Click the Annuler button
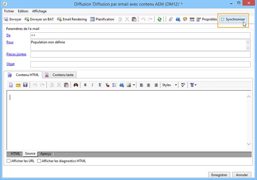Image resolution: width=257 pixels, height=180 pixels. click(242, 175)
